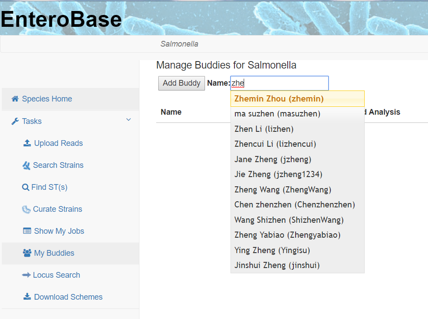Collapse the Tasks menu chevron
428x319 pixels.
[128, 120]
